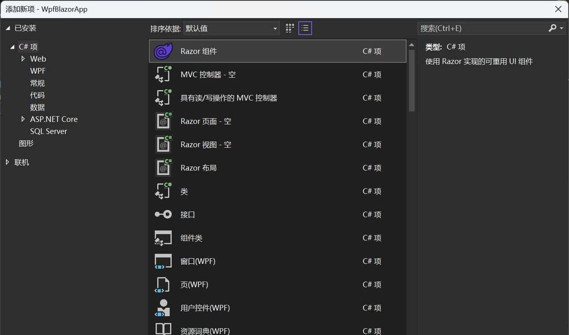Click the 接口 (Interface) template icon
The width and height of the screenshot is (569, 335).
coord(163,214)
